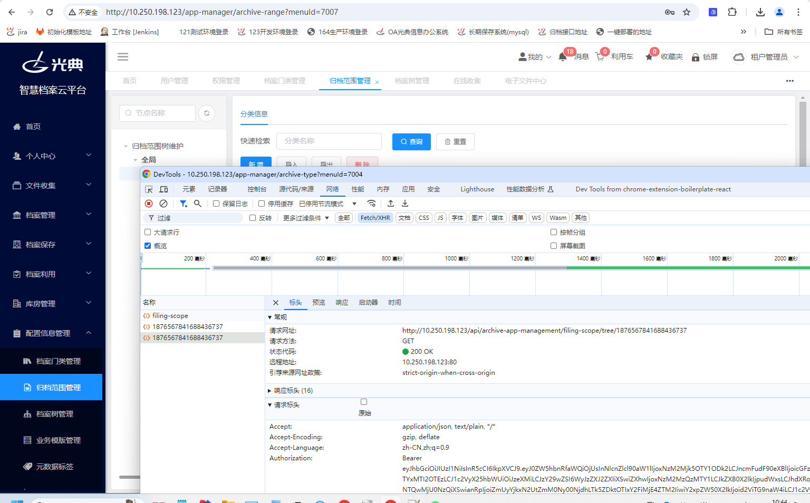Stop recording network log

149,204
